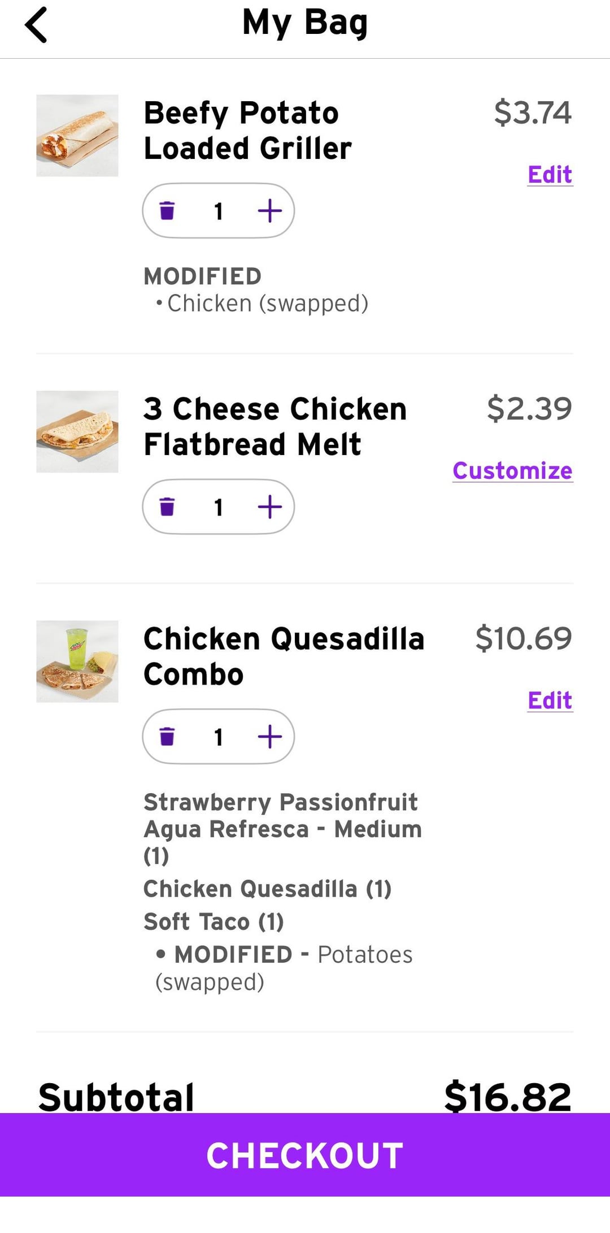Tap the back arrow icon
The image size is (610, 1233).
(x=36, y=25)
